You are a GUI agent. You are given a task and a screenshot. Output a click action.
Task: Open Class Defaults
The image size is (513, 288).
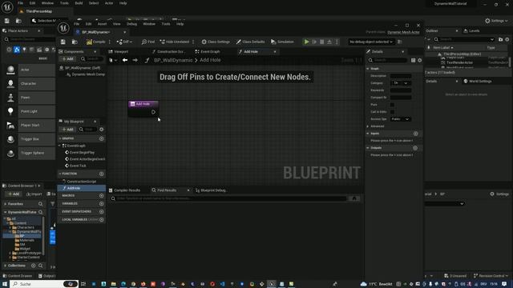[x=251, y=42]
